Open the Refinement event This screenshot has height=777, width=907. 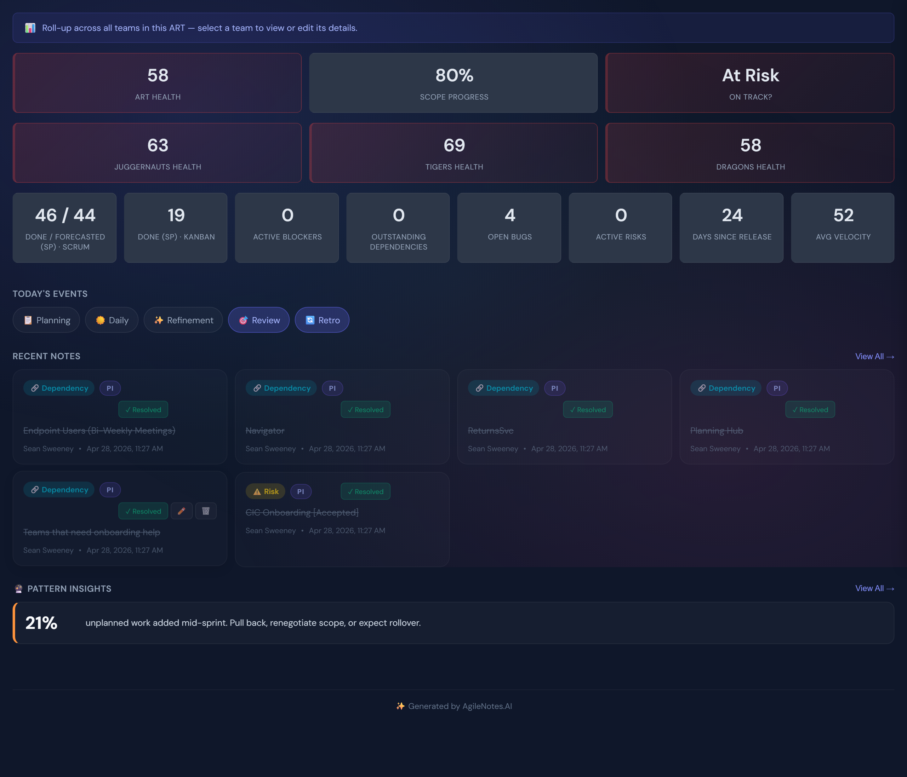click(x=183, y=320)
